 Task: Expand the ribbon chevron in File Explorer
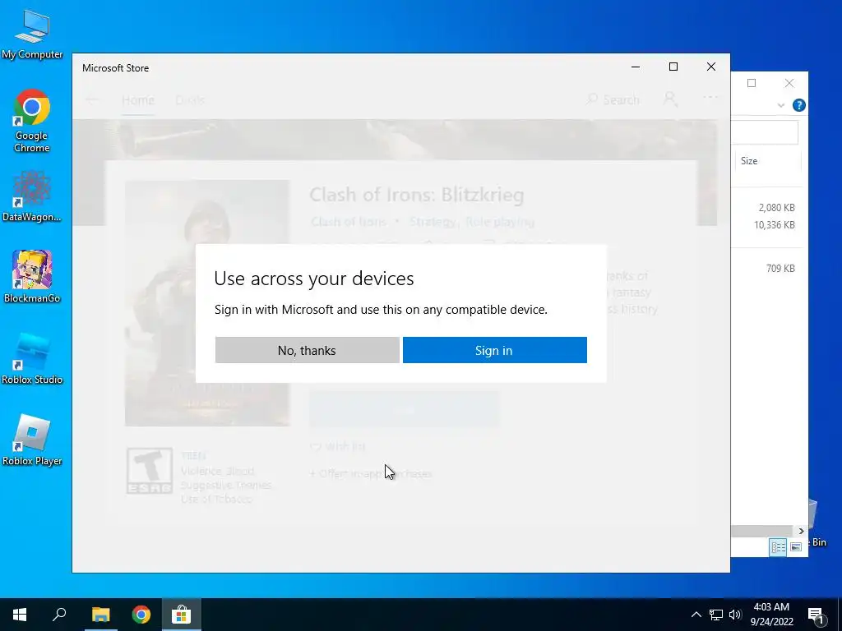781,105
